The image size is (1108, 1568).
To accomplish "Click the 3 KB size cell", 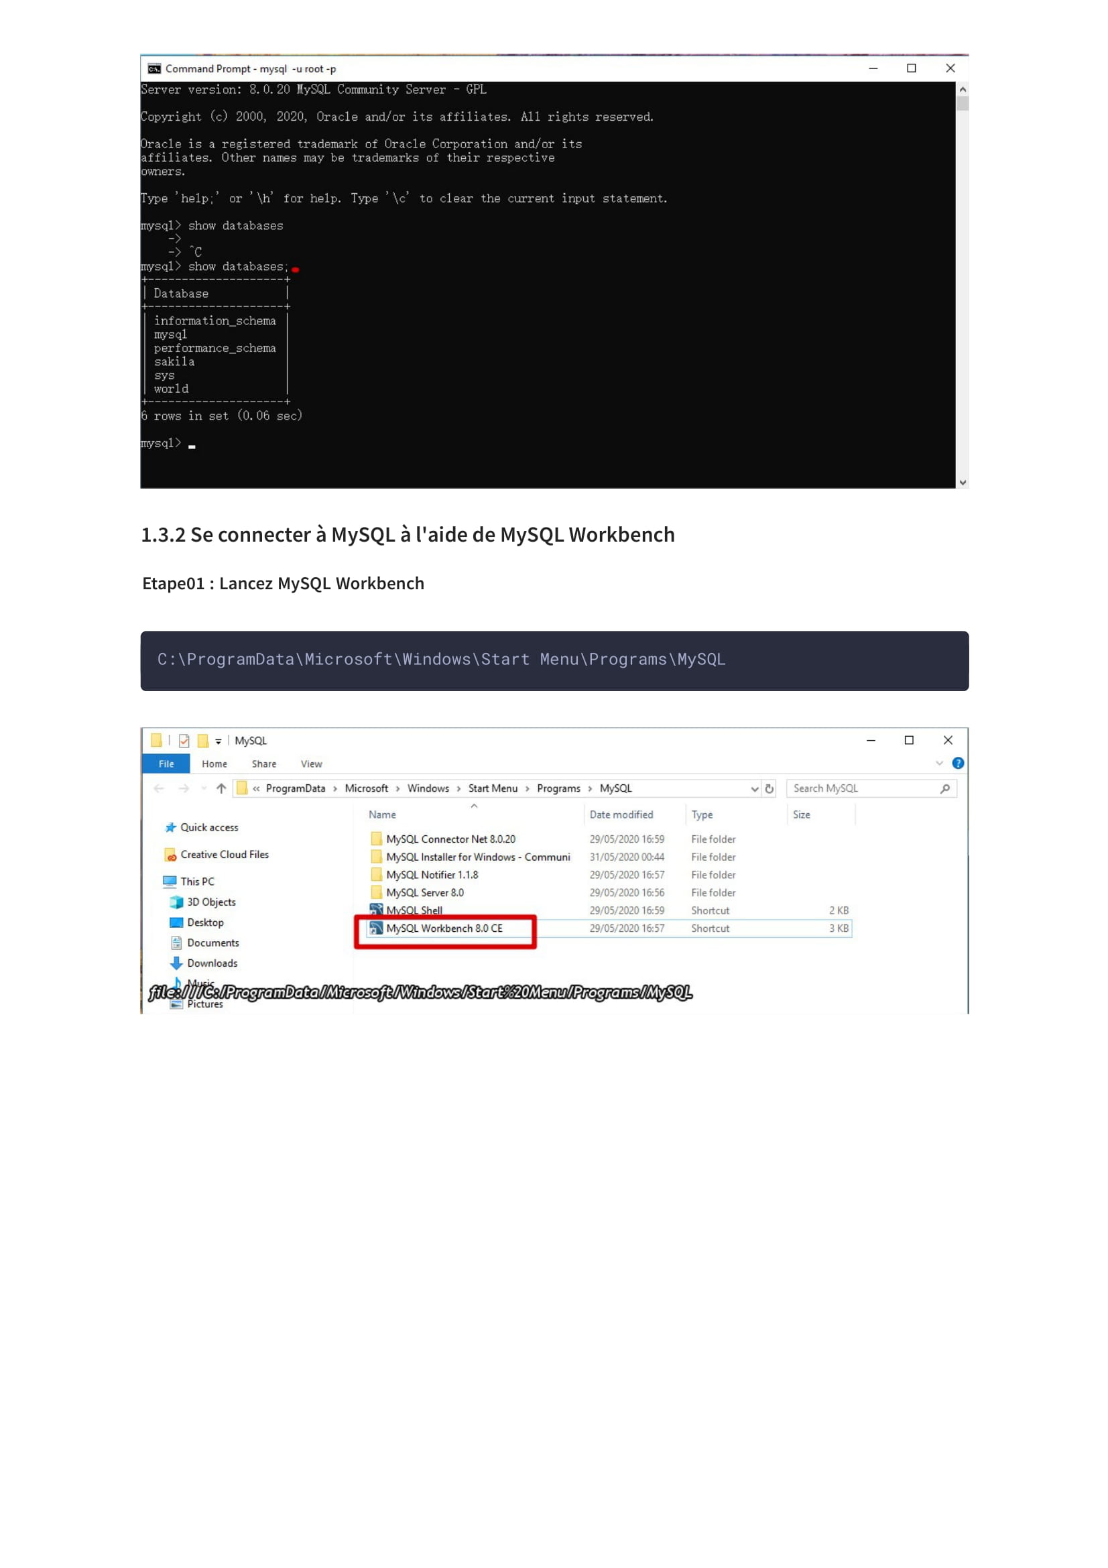I will 839,928.
